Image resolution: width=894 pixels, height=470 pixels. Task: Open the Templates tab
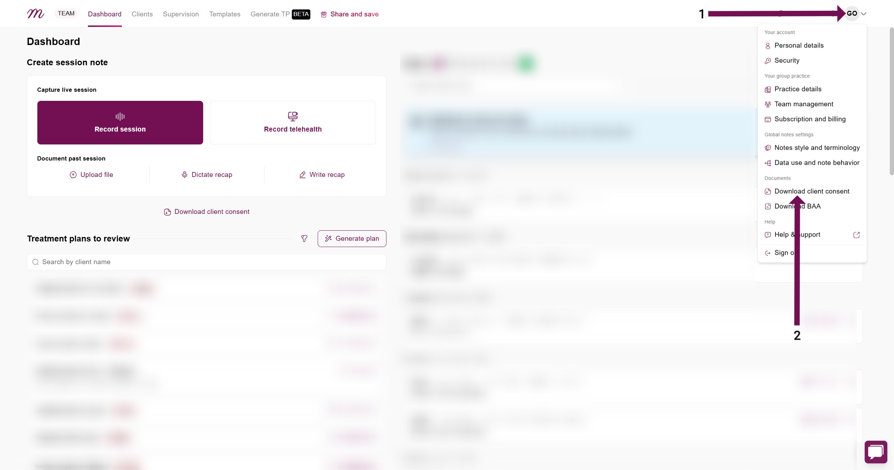point(225,14)
